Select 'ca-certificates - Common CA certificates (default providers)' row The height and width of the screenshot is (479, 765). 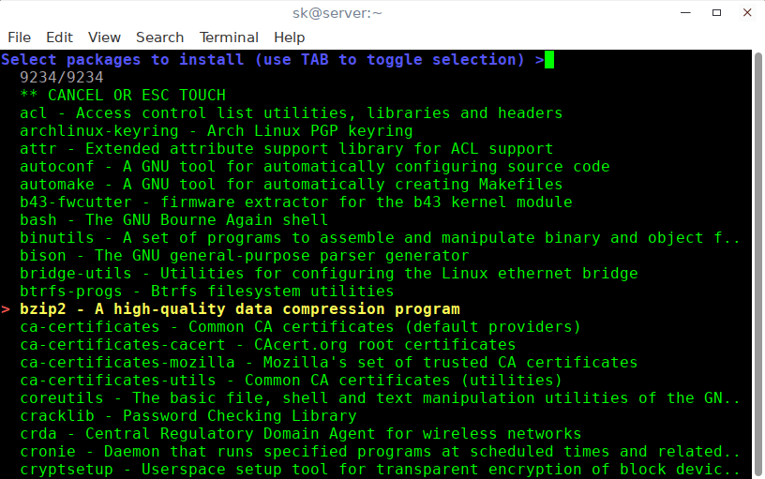(x=301, y=327)
